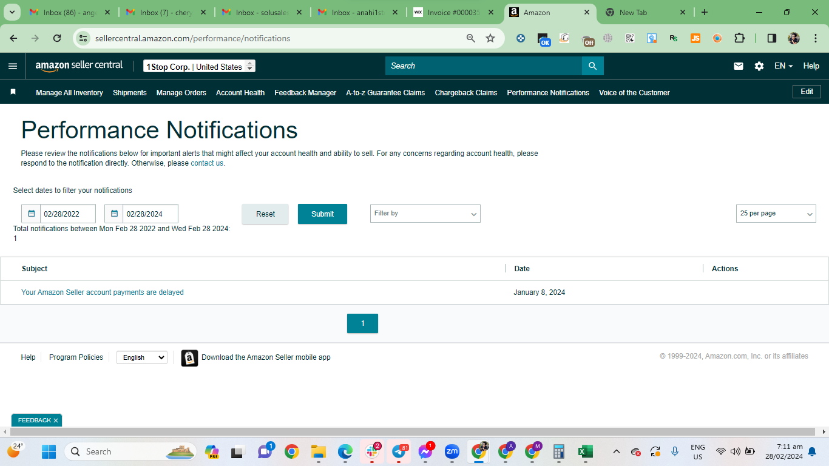Open the Chrome side panel
Image resolution: width=829 pixels, height=466 pixels.
pos(772,38)
